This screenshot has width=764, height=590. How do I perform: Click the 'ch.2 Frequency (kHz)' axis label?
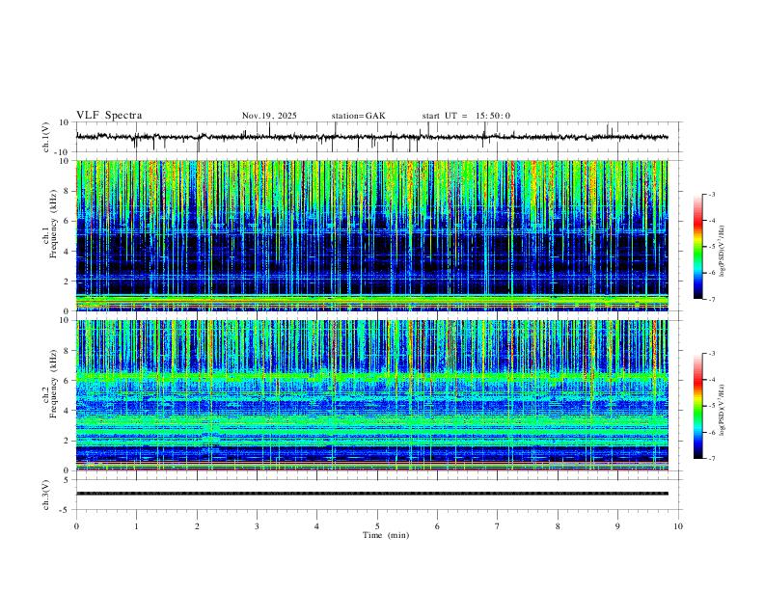50,384
